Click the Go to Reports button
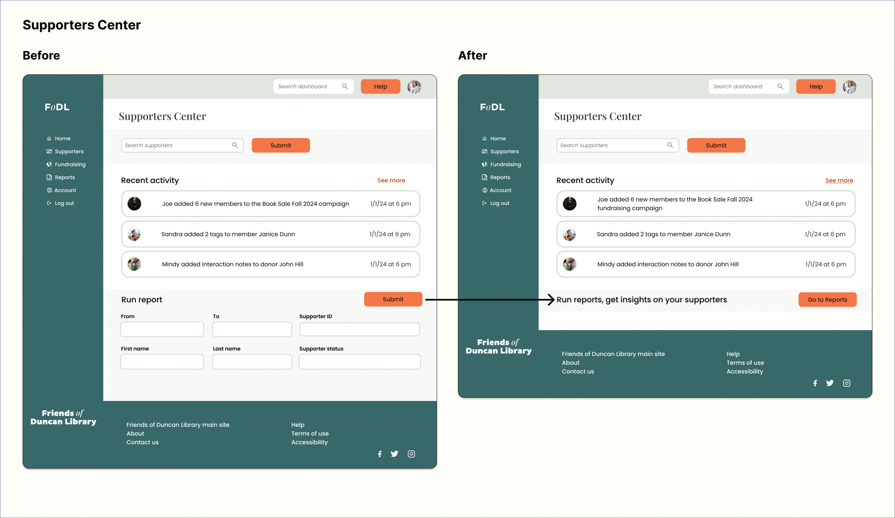Screen dimensions: 895x518 [x=827, y=300]
